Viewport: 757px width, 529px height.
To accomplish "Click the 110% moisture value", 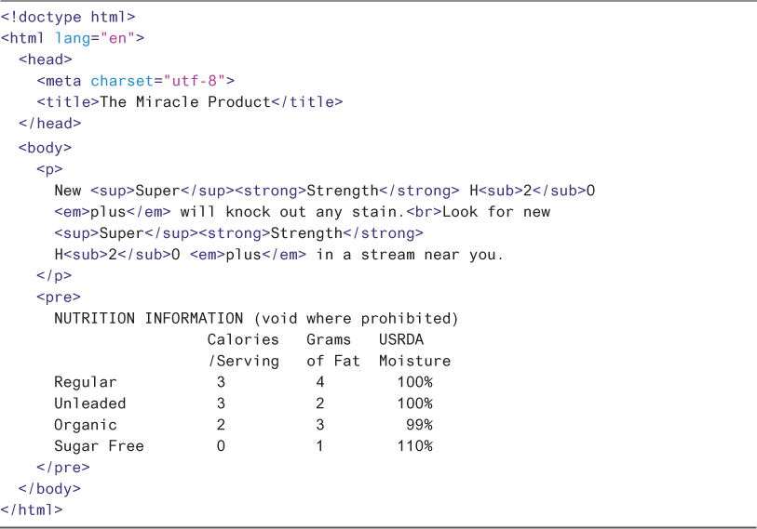I will click(414, 446).
